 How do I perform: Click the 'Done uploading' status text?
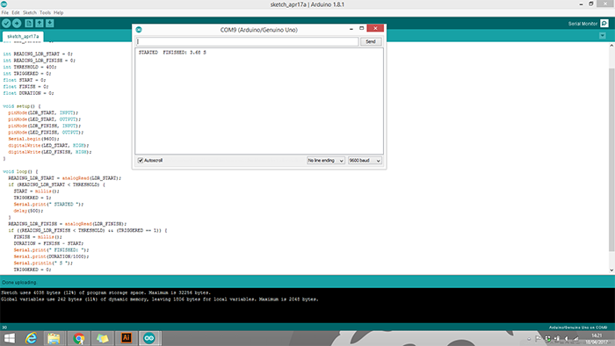click(x=18, y=282)
